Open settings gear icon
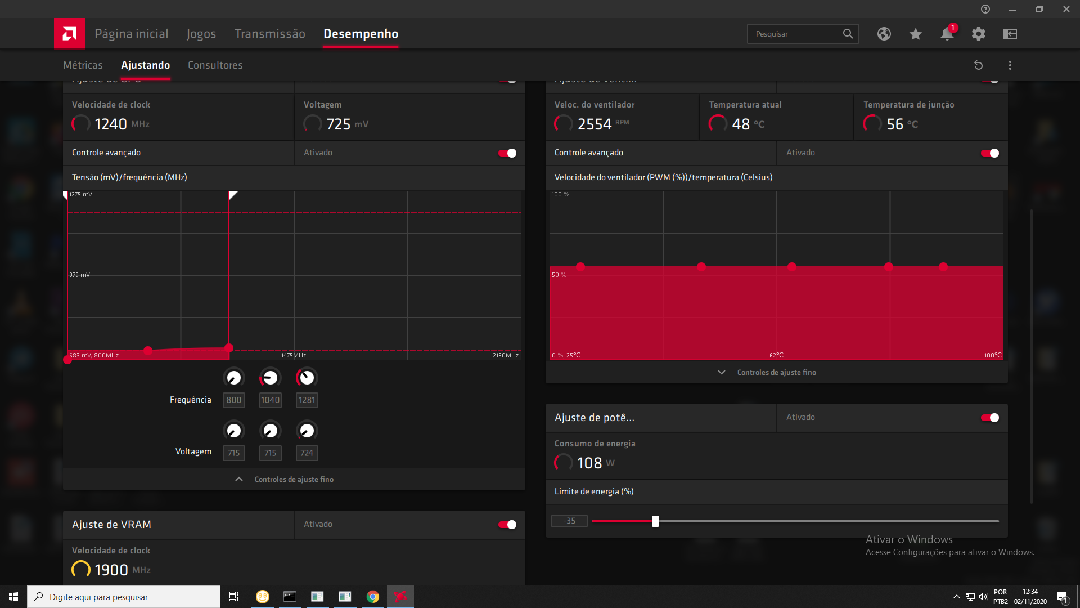The width and height of the screenshot is (1080, 608). tap(979, 34)
